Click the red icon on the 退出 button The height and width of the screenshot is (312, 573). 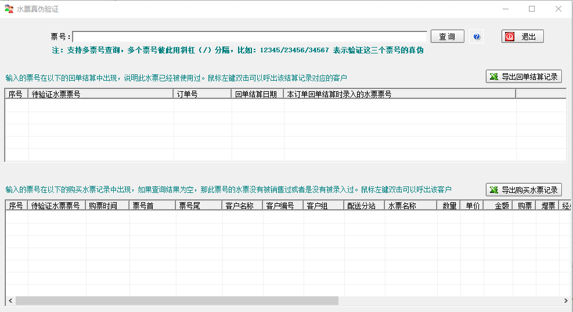coord(510,37)
